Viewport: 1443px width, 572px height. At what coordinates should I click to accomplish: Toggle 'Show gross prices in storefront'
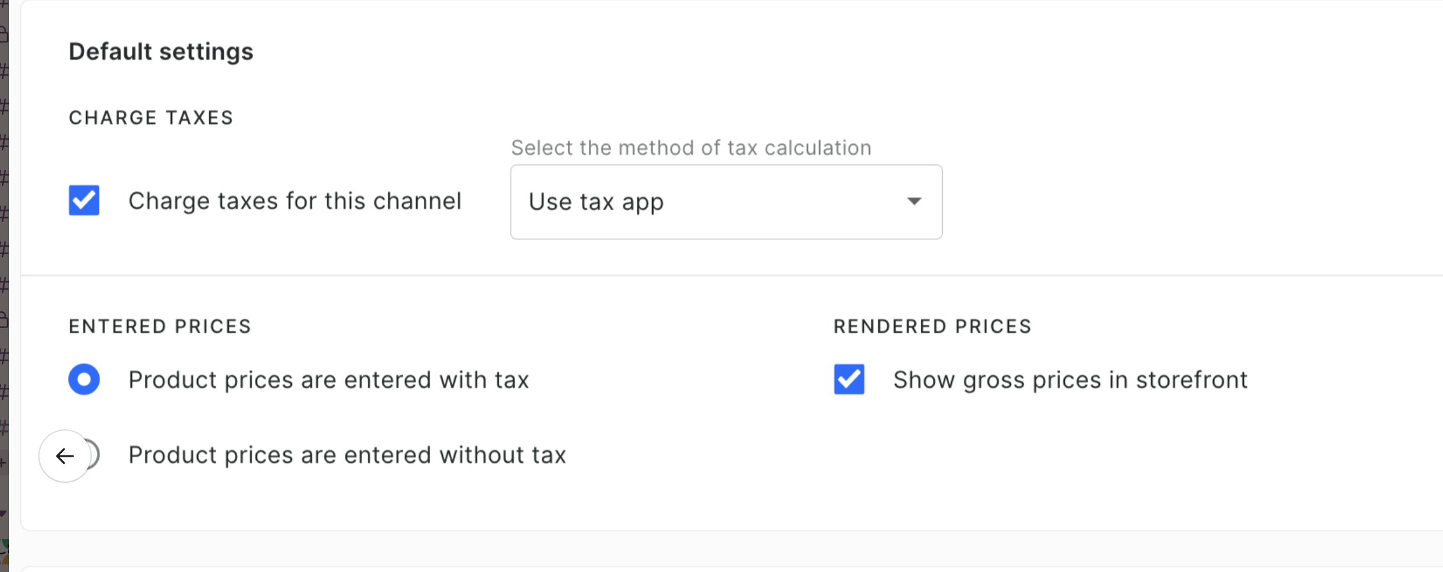[x=849, y=380]
